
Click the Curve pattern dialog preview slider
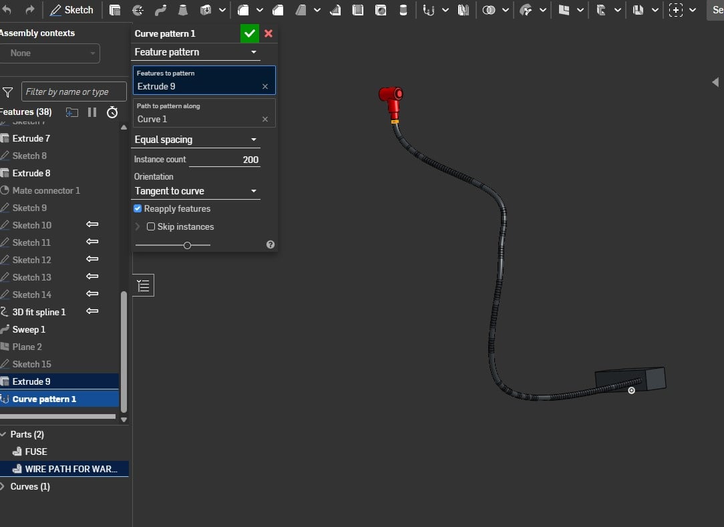point(187,245)
